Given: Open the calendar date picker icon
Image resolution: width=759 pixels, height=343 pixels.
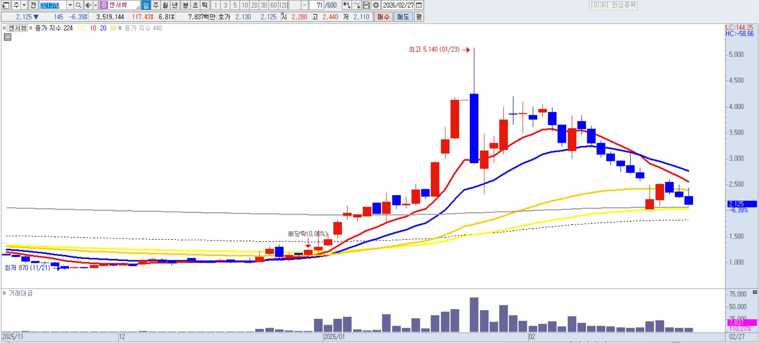Looking at the screenshot, I should [x=419, y=5].
